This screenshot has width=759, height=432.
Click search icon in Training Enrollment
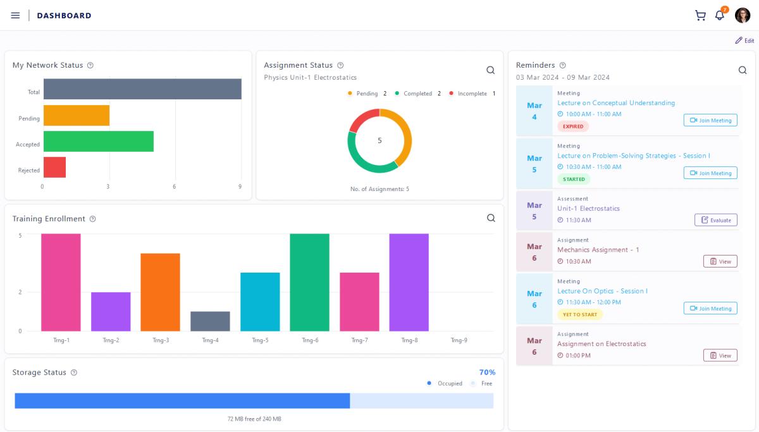coord(491,218)
